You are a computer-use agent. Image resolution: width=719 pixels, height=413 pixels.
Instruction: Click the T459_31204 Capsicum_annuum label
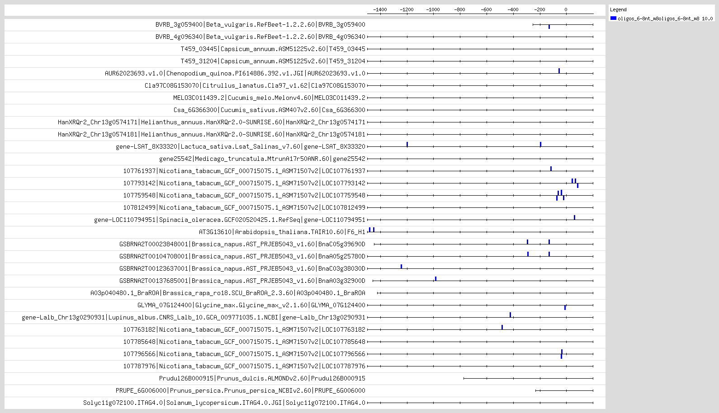(x=273, y=61)
